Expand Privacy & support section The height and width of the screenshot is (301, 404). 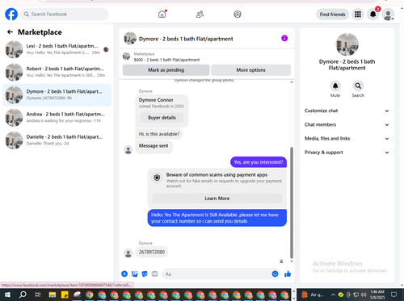pyautogui.click(x=347, y=153)
